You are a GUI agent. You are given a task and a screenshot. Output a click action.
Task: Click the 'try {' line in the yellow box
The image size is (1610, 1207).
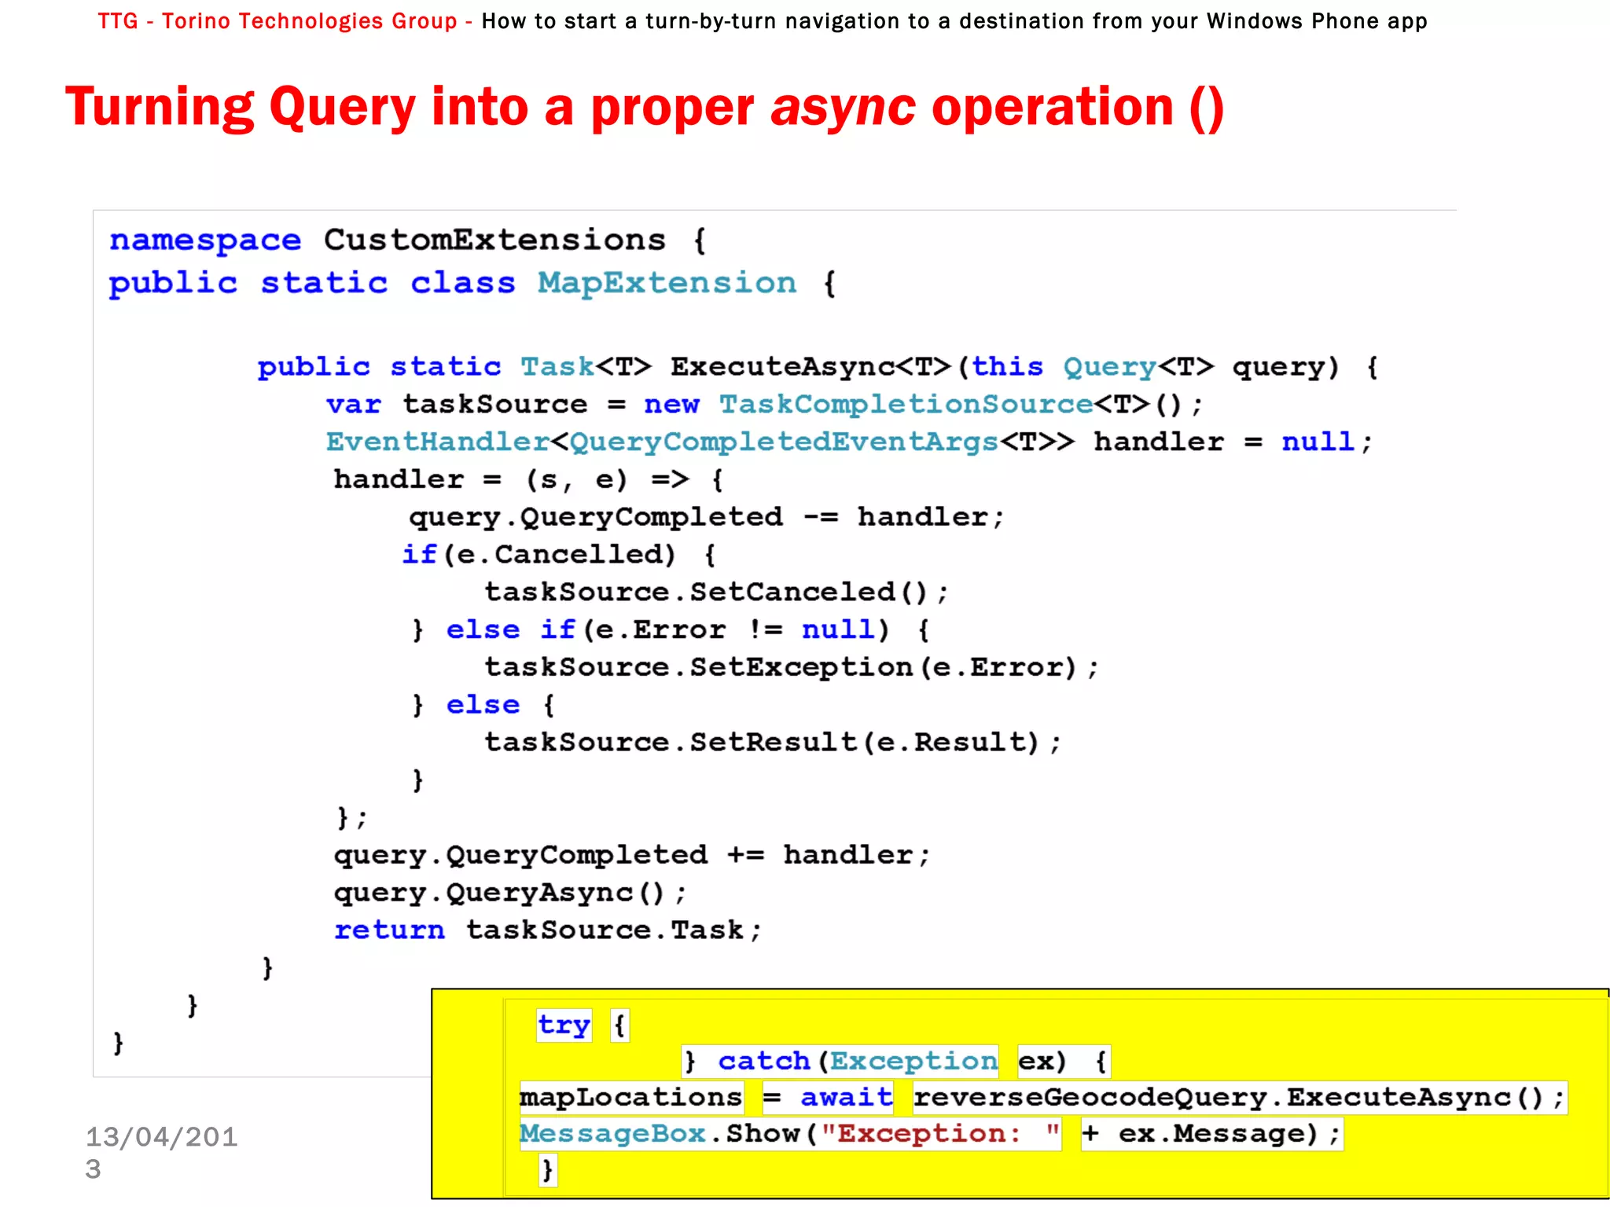coord(583,1025)
